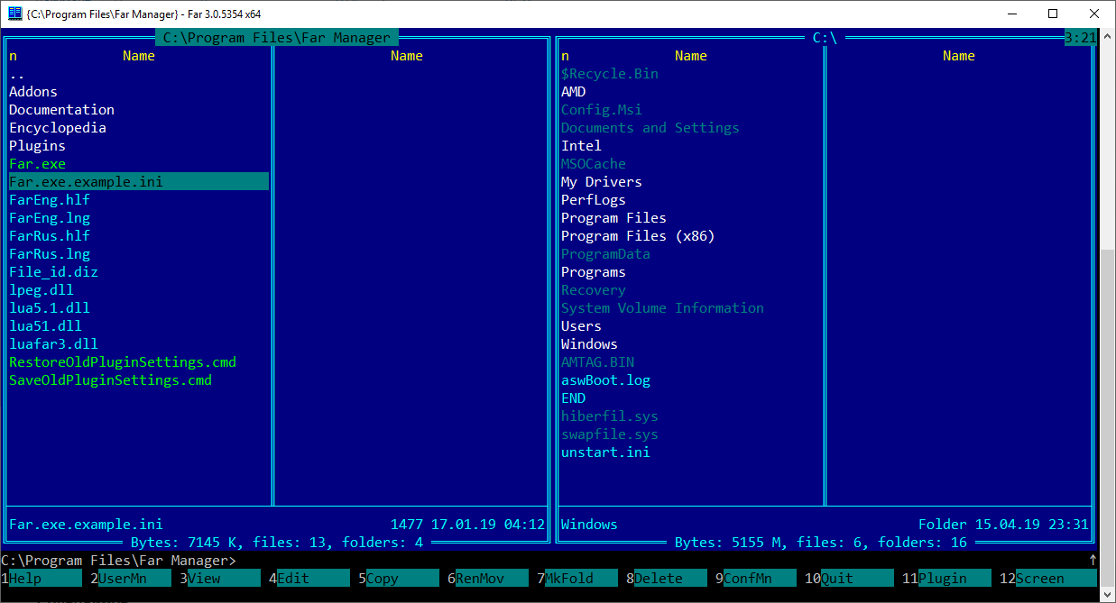
Task: Select the Program Files (x86) folder
Action: 639,236
